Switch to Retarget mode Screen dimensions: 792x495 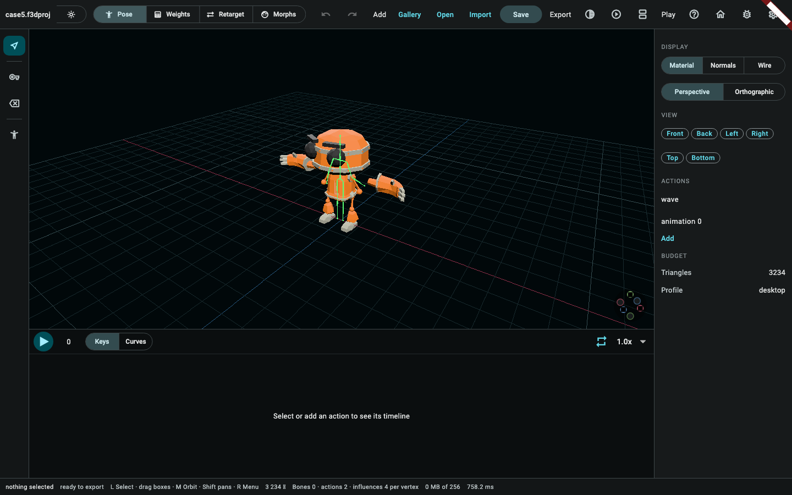pyautogui.click(x=226, y=14)
